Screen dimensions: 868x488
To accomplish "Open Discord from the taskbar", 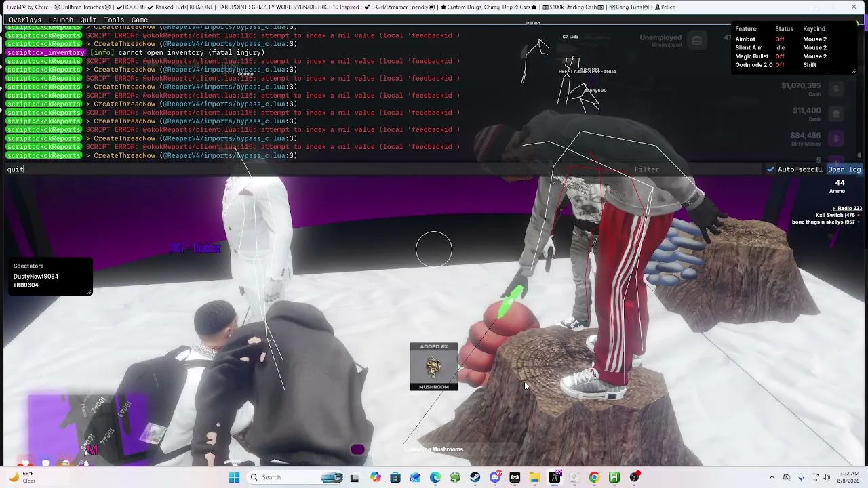I will 495,477.
